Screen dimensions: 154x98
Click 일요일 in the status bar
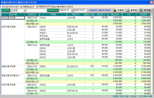coord(134,96)
